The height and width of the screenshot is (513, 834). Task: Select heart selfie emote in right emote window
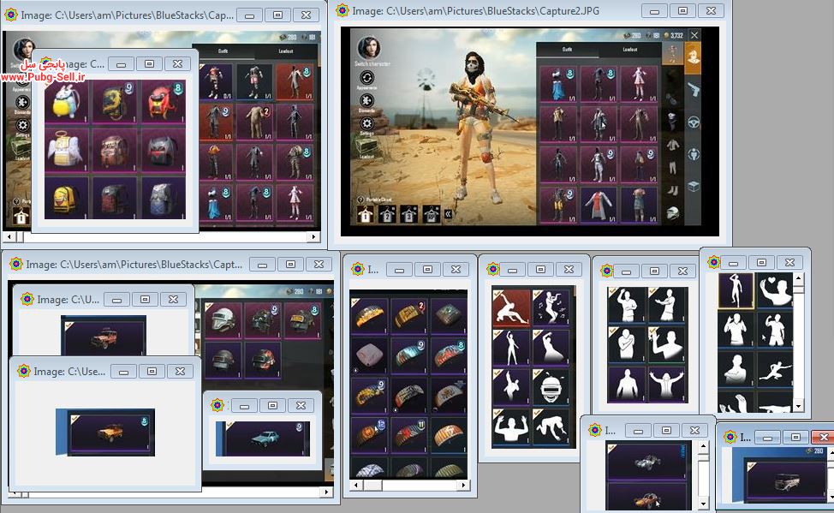coord(776,290)
